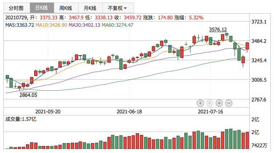Click the scroll-left arrow chart button
Screen dimensions: 274x153
[x=200, y=103]
